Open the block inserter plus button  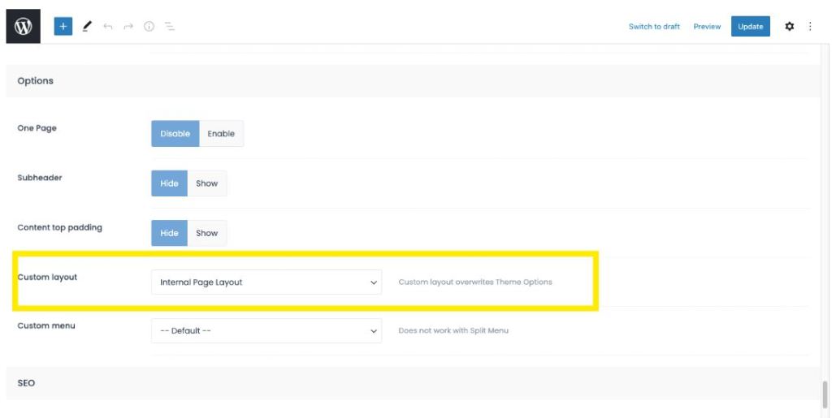(63, 27)
